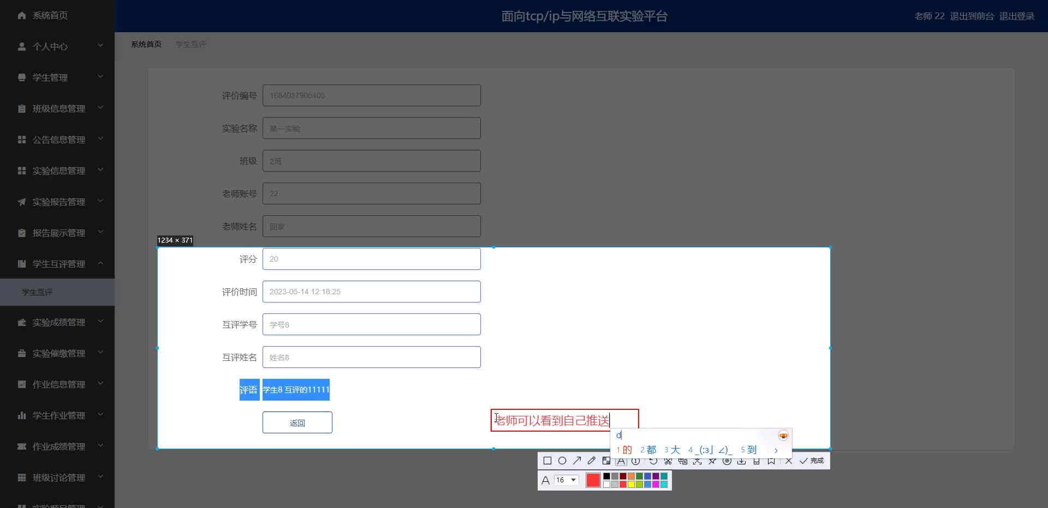Open the 实验报告管理 sidebar menu

(x=57, y=202)
